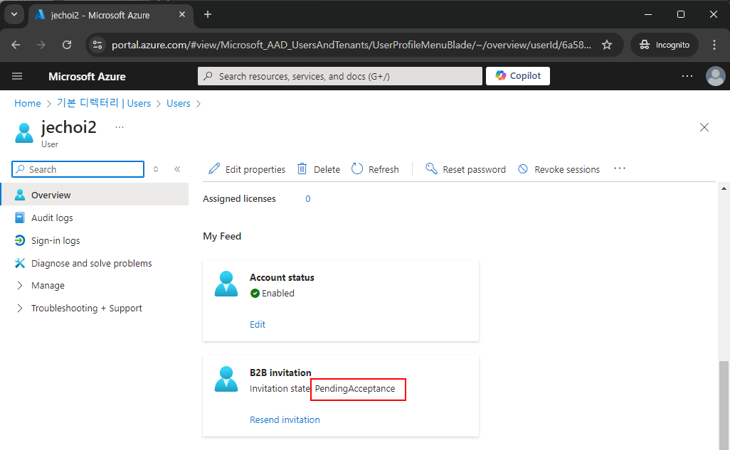The height and width of the screenshot is (450, 730).
Task: Focus the Search resources, services, and docs box
Action: [x=340, y=76]
